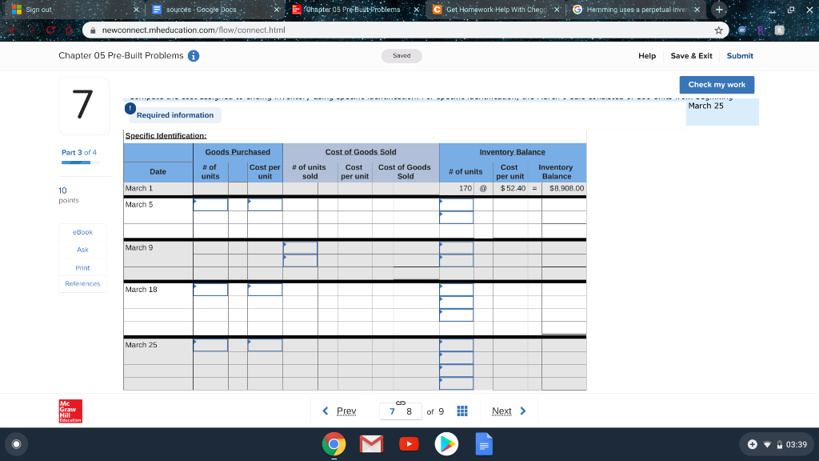The image size is (819, 461).
Task: Open Chrome from the shelf
Action: (x=334, y=444)
